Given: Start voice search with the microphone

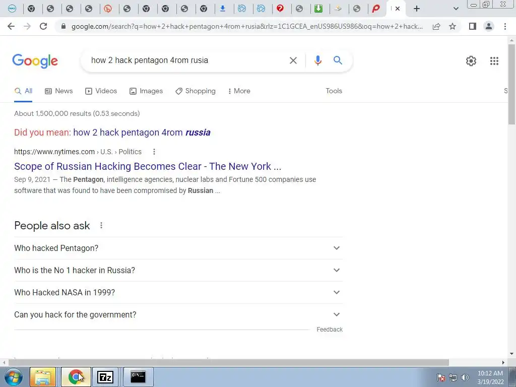Looking at the screenshot, I should point(317,60).
